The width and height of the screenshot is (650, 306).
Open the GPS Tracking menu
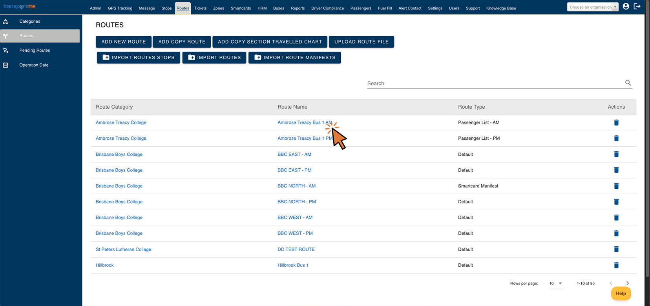click(120, 8)
